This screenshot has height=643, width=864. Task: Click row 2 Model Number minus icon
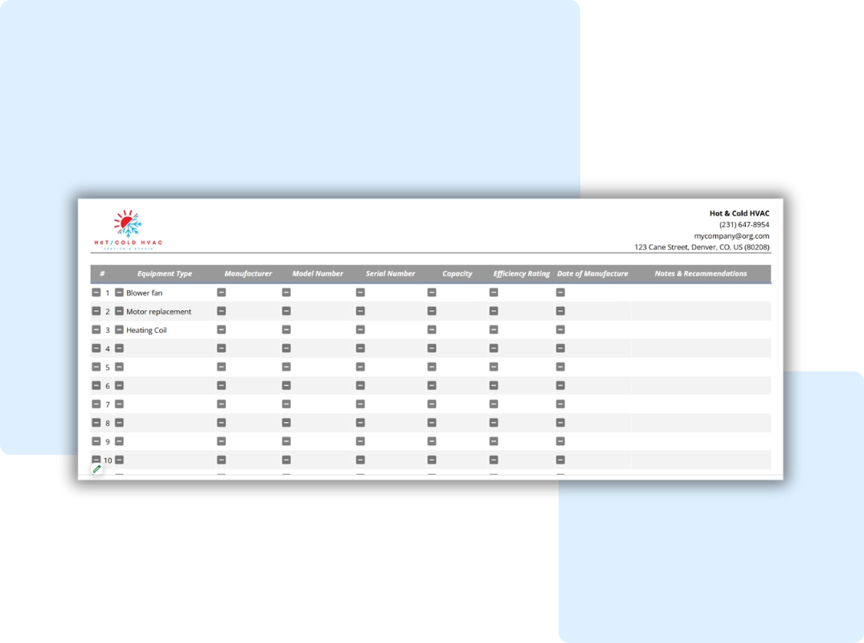point(286,311)
